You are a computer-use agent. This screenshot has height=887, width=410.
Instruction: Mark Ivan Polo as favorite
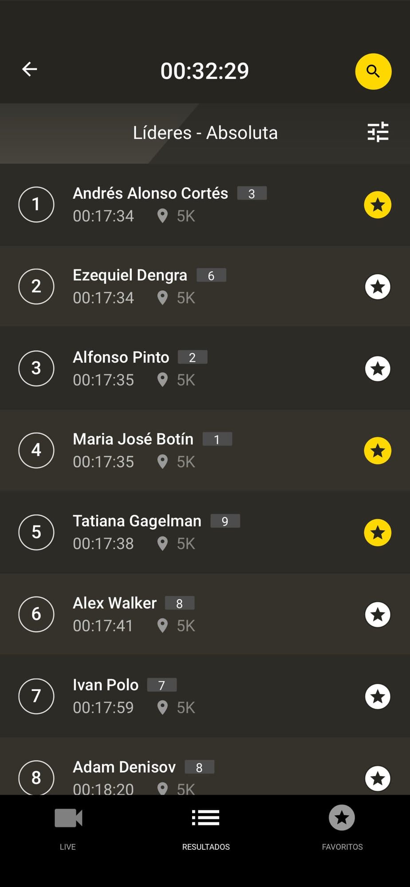pos(378,696)
